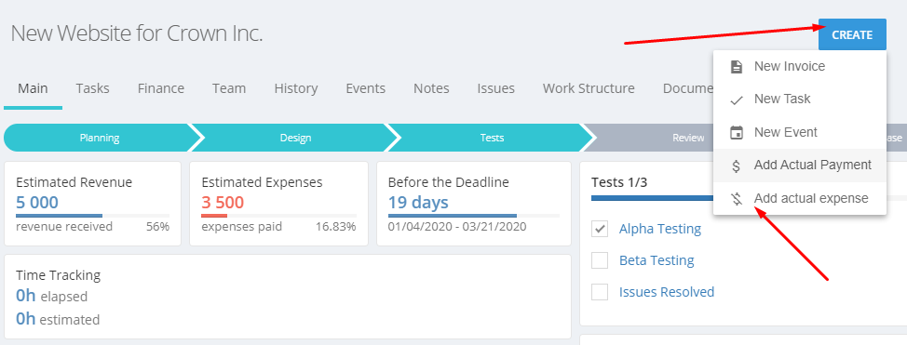Open the Work Structure tab
907x345 pixels.
(589, 88)
